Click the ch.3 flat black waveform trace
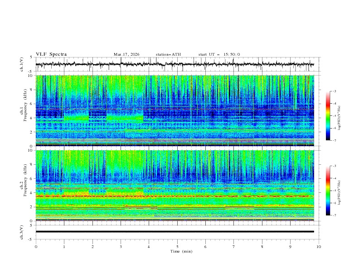This screenshot has height=277, width=359. tap(175, 232)
